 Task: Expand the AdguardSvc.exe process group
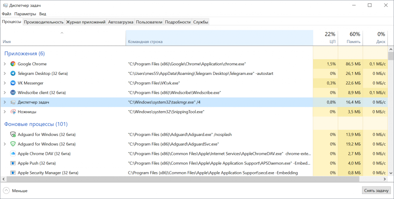point(5,144)
